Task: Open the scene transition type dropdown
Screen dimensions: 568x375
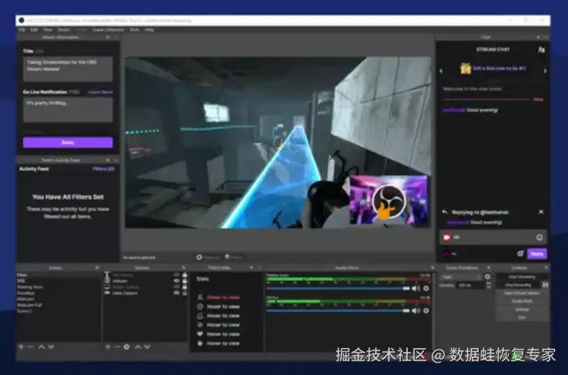Action: 461,277
